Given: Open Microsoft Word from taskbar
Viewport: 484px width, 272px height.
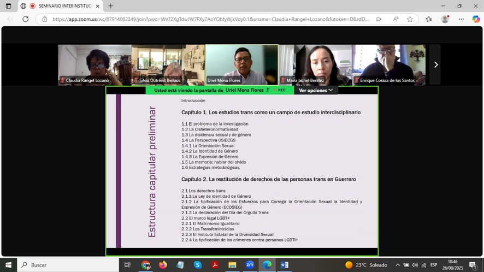Looking at the screenshot, I should coord(284,265).
